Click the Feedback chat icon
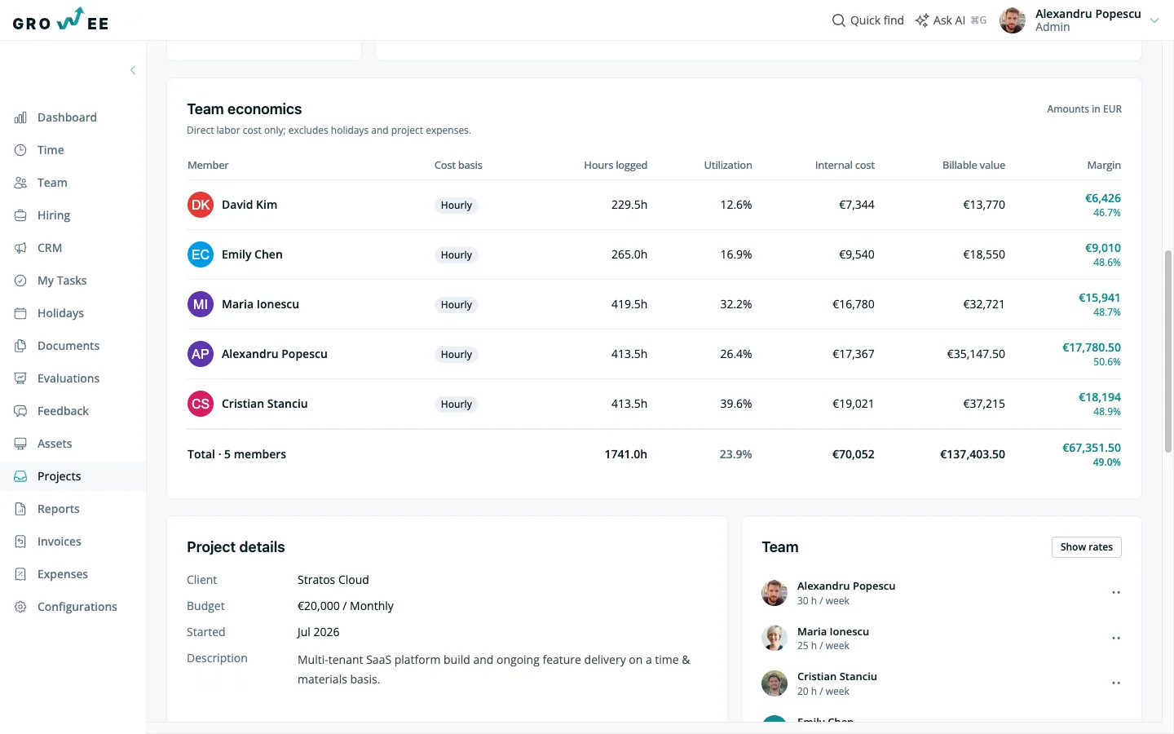The image size is (1174, 734). (20, 411)
